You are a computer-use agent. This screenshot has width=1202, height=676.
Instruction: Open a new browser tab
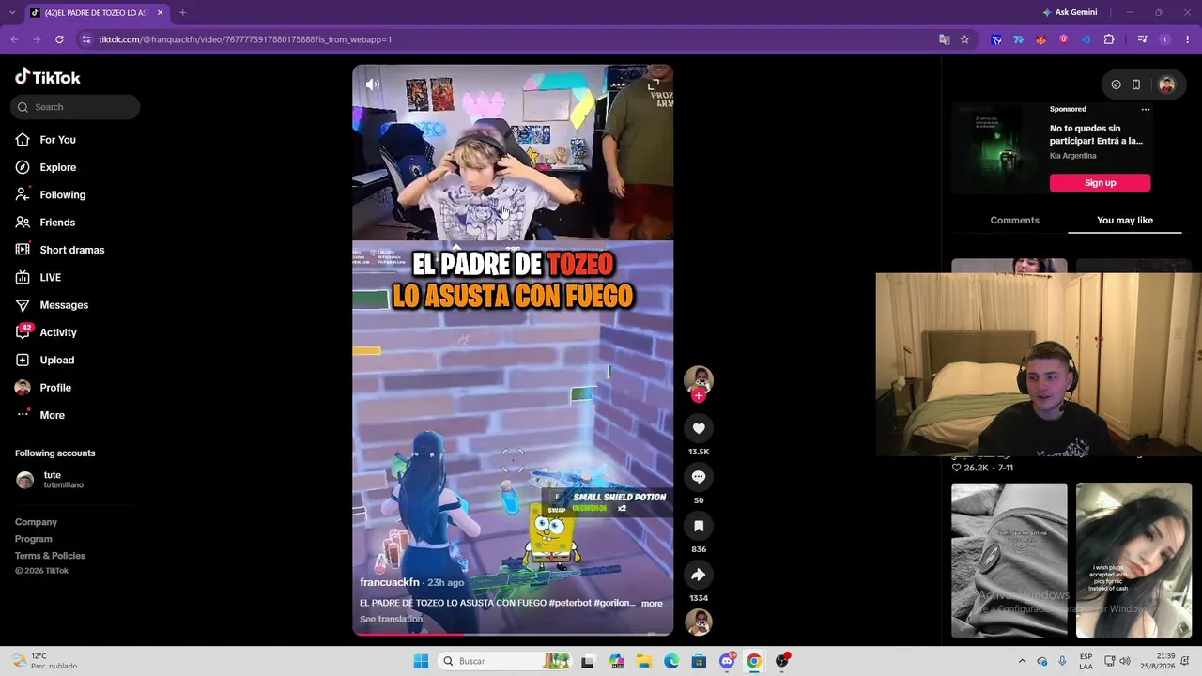(x=182, y=12)
